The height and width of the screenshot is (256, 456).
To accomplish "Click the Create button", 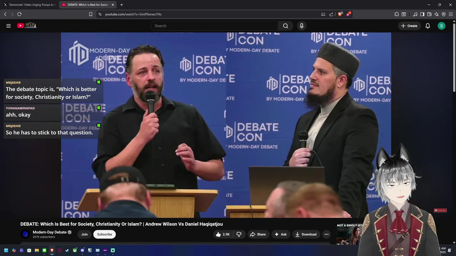I will click(x=409, y=26).
